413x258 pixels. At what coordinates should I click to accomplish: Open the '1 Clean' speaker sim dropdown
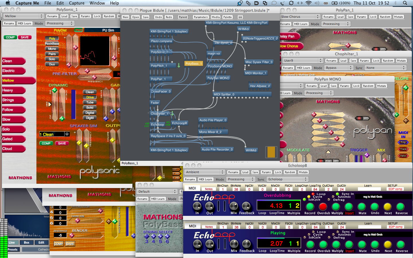[x=54, y=134]
